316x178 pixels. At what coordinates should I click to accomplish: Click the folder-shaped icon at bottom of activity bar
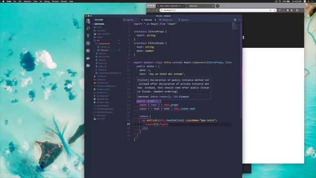[88, 65]
